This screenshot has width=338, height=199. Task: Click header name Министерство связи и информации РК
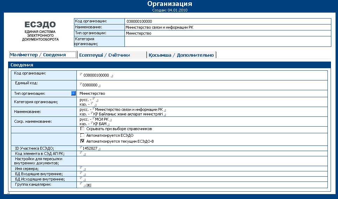coord(159,27)
